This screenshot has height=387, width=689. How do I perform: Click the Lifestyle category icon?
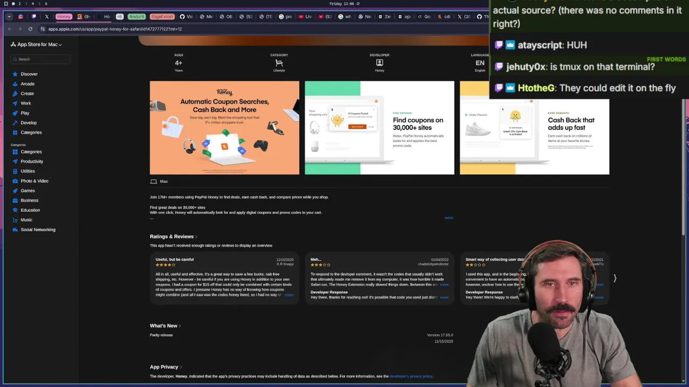(279, 63)
